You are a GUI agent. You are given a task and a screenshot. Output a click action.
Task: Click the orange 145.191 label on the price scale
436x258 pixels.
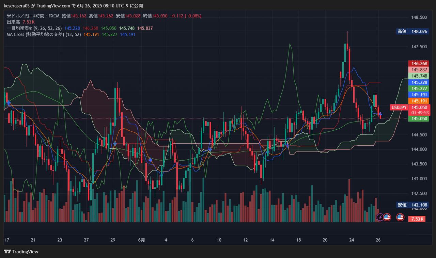point(418,101)
